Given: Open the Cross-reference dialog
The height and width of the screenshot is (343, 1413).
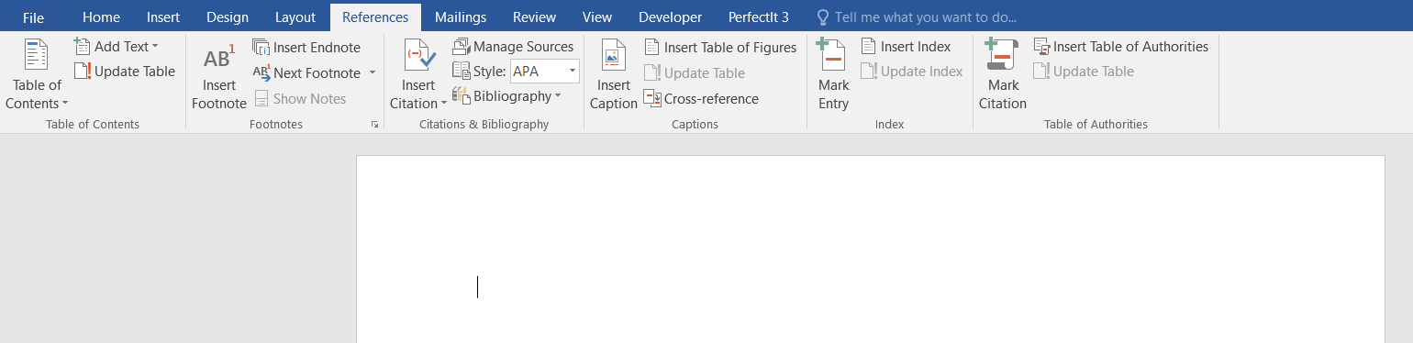Looking at the screenshot, I should (701, 99).
